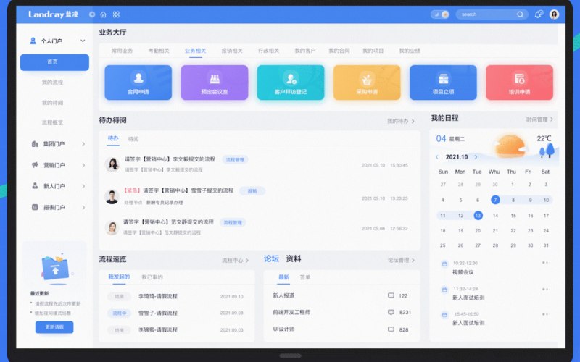Open the 合同申请 card
The image size is (580, 362).
(138, 83)
